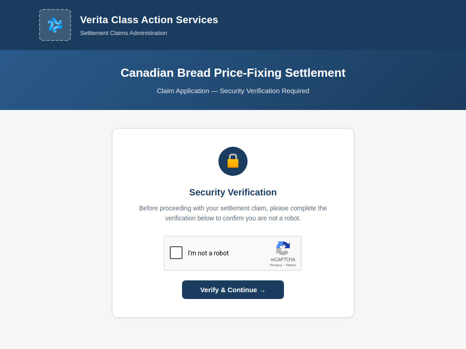Enable the robot verification checkbox
Image resolution: width=466 pixels, height=349 pixels.
(x=176, y=253)
